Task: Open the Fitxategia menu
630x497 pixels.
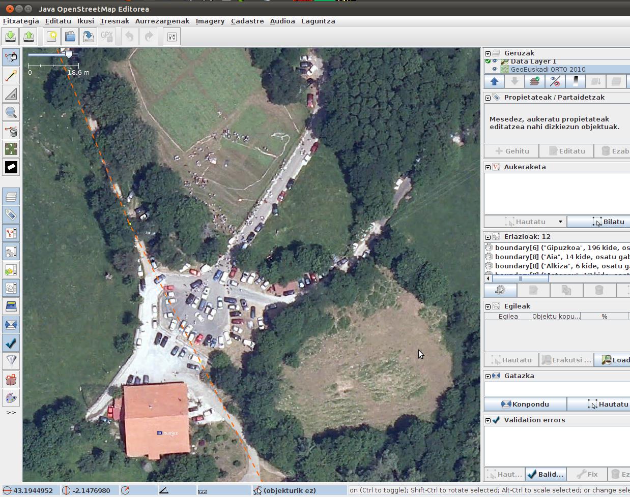Action: [21, 21]
